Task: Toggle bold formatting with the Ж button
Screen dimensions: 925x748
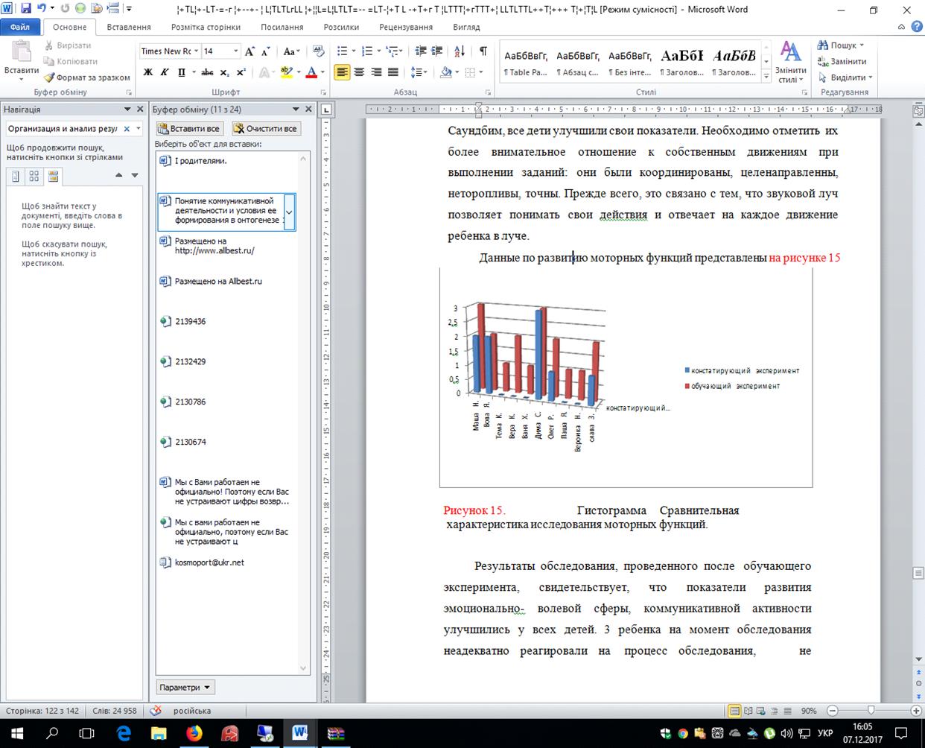Action: pos(147,72)
